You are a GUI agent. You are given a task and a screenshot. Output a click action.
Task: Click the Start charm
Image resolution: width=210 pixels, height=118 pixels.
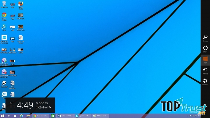(x=205, y=60)
